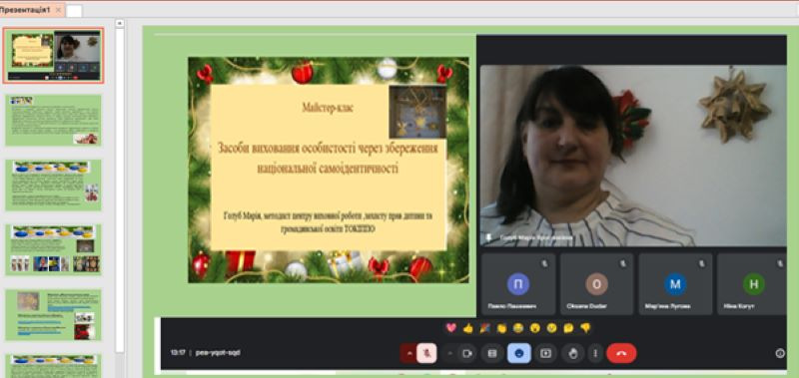Send the heart emoji reaction

451,328
